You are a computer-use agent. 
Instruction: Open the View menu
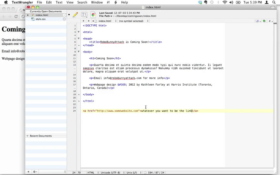tap(70, 2)
